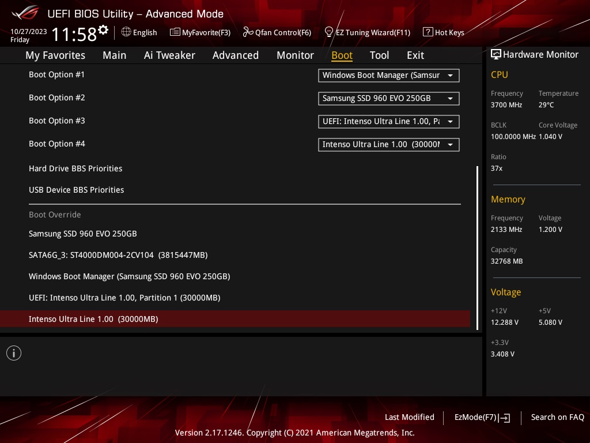Image resolution: width=590 pixels, height=443 pixels.
Task: Click the 11:58 clock display
Action: (x=74, y=34)
